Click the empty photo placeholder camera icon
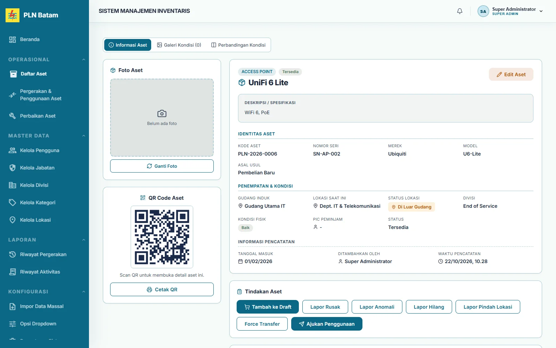Screen dimensions: 556x348 [x=162, y=113]
